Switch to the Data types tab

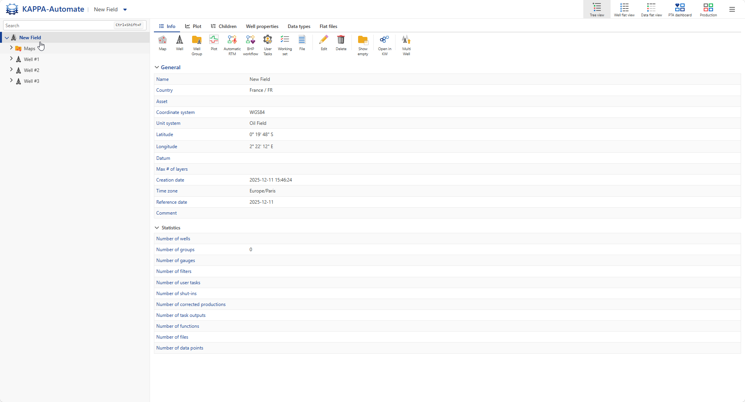click(299, 26)
